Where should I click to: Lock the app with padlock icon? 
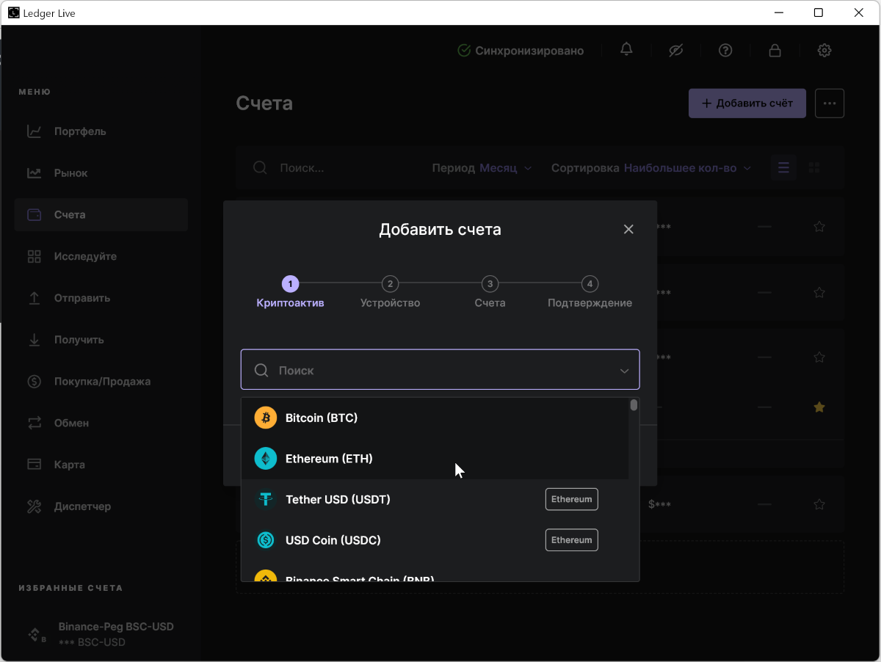click(x=775, y=50)
